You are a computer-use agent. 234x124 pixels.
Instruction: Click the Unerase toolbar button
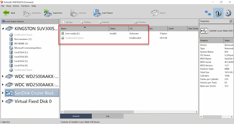(78, 13)
